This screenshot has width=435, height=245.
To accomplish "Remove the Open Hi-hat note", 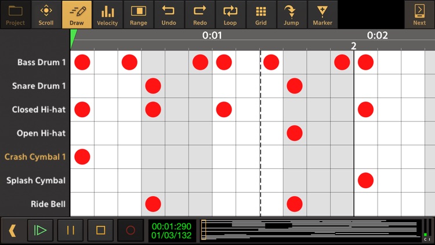I will 295,133.
